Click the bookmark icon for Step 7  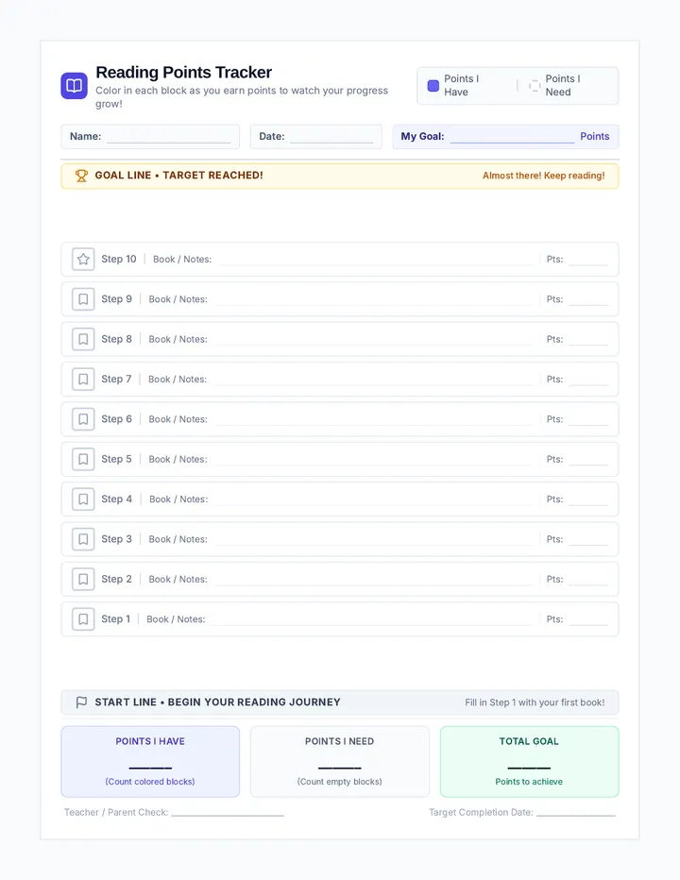(83, 380)
